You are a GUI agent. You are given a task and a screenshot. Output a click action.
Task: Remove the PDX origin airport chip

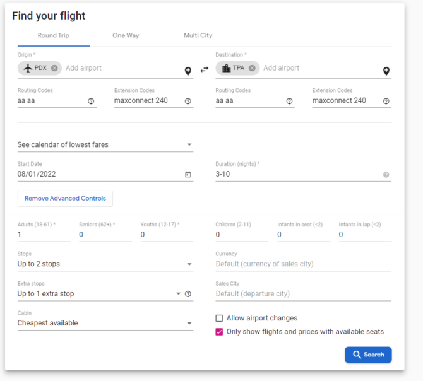pyautogui.click(x=54, y=68)
